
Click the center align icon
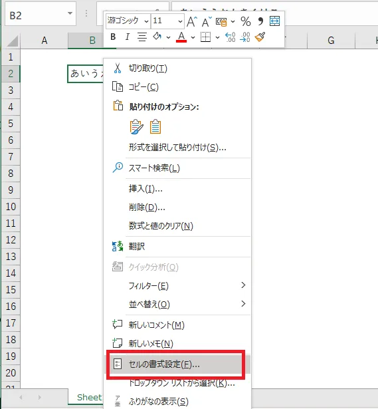click(x=142, y=37)
